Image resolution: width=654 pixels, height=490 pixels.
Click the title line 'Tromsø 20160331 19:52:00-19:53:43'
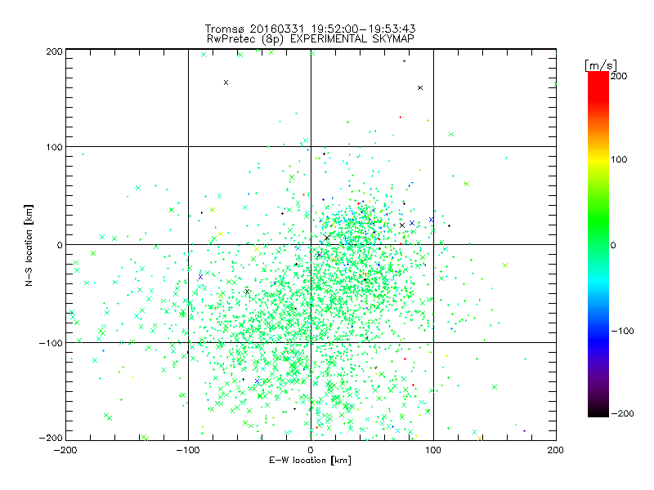click(311, 29)
